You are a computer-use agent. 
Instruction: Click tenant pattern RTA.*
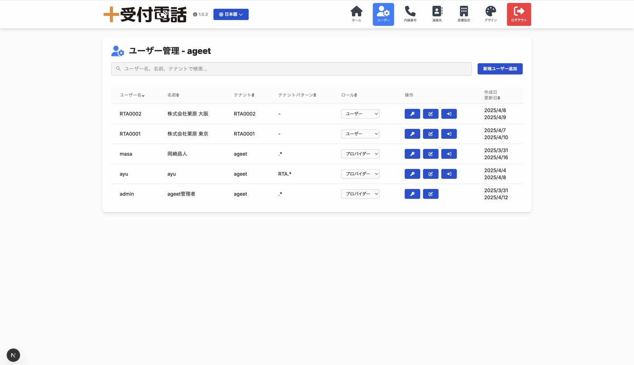click(x=285, y=174)
